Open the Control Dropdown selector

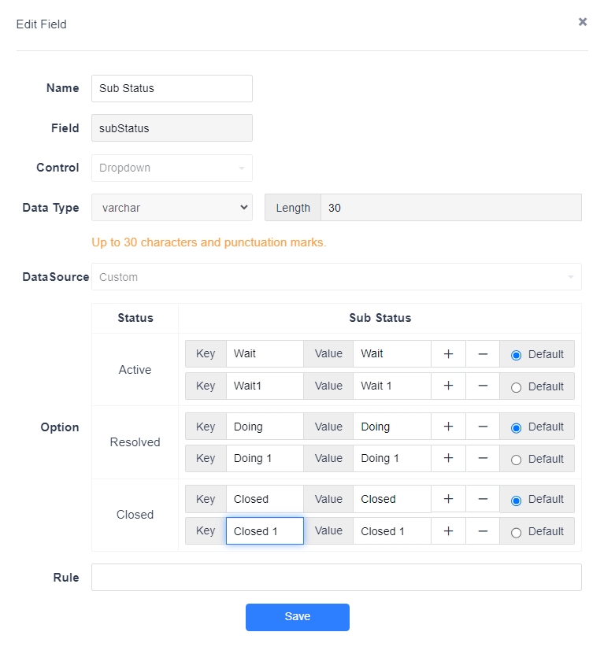(172, 168)
